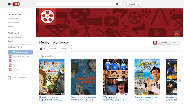This screenshot has height=104, width=184.
Task: Click the Gaming controller icon
Action: pyautogui.click(x=10, y=70)
